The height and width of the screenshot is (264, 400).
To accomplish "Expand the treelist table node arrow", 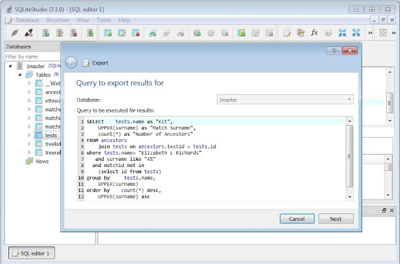I will pyautogui.click(x=29, y=144).
